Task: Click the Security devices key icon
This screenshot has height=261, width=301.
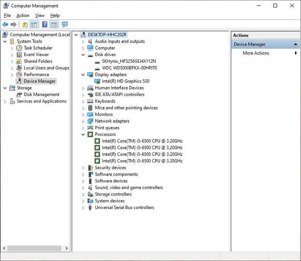Action: coord(91,168)
